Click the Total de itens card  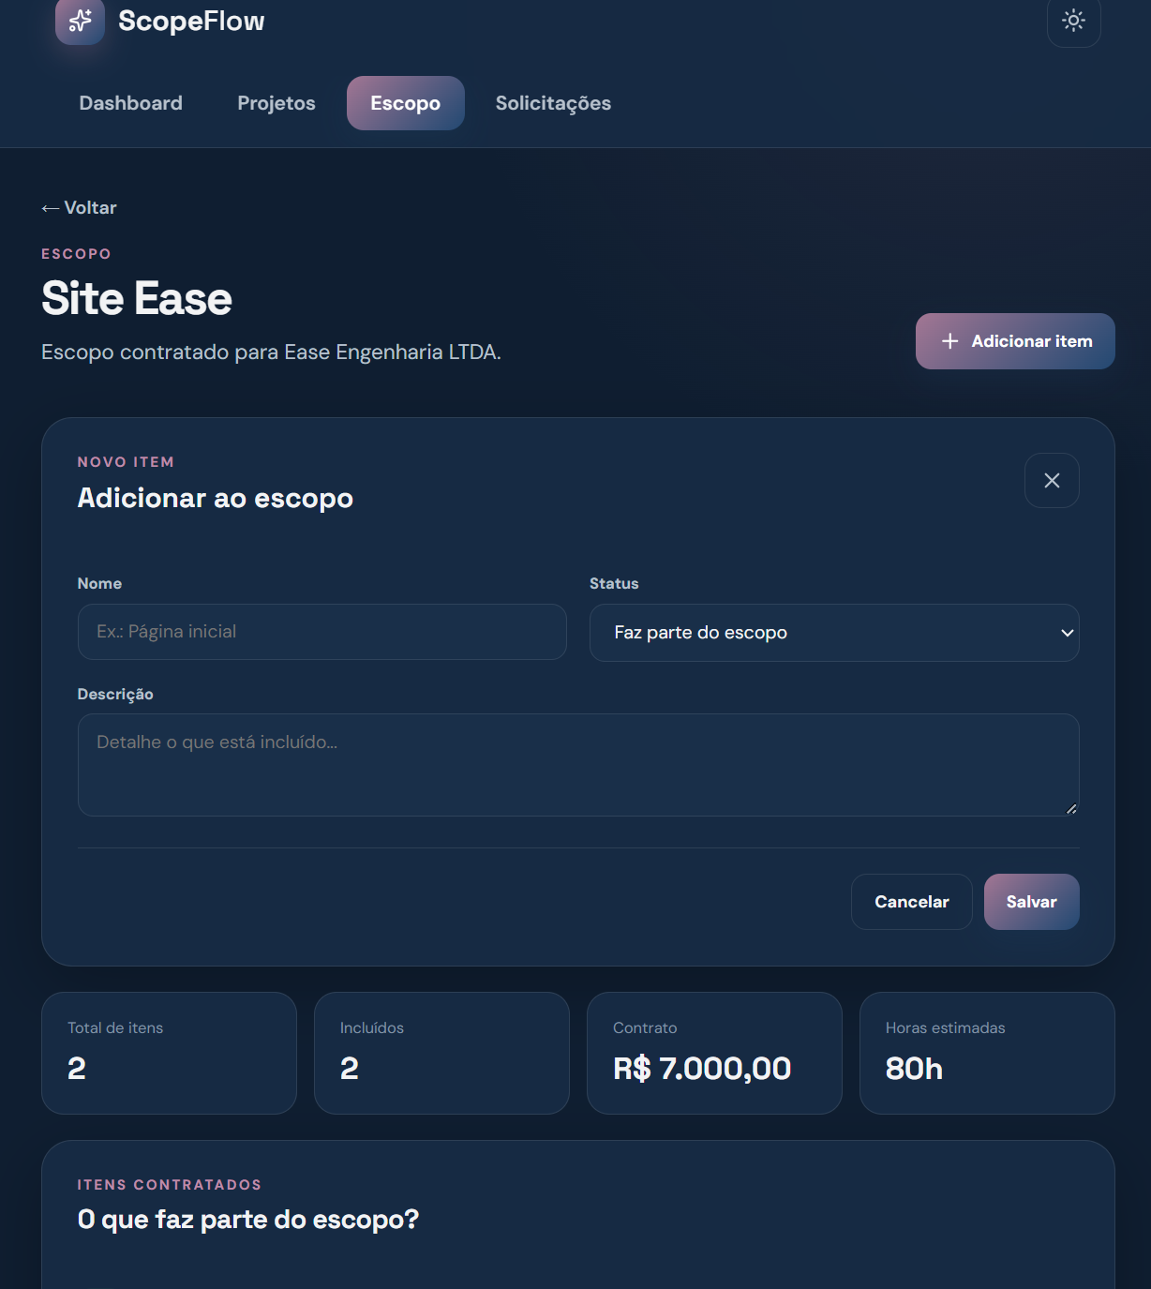(x=169, y=1054)
